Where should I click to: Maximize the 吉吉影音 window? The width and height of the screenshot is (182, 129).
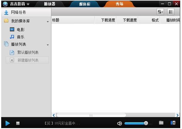coord(169,4)
